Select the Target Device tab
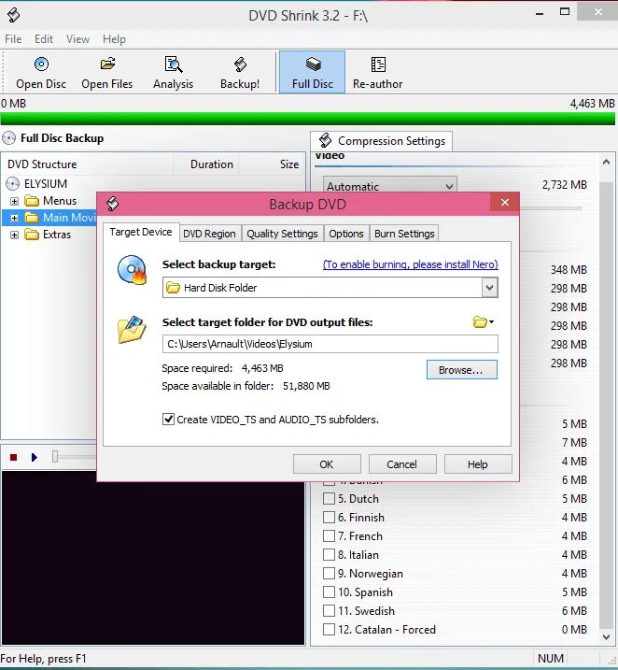 click(141, 232)
